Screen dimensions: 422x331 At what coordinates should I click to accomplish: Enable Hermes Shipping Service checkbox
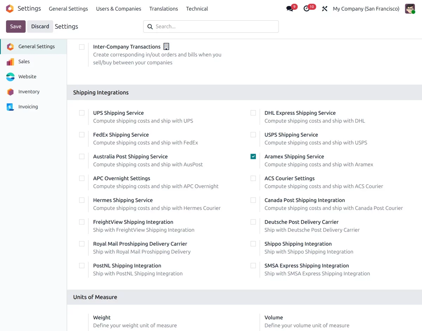pyautogui.click(x=82, y=200)
